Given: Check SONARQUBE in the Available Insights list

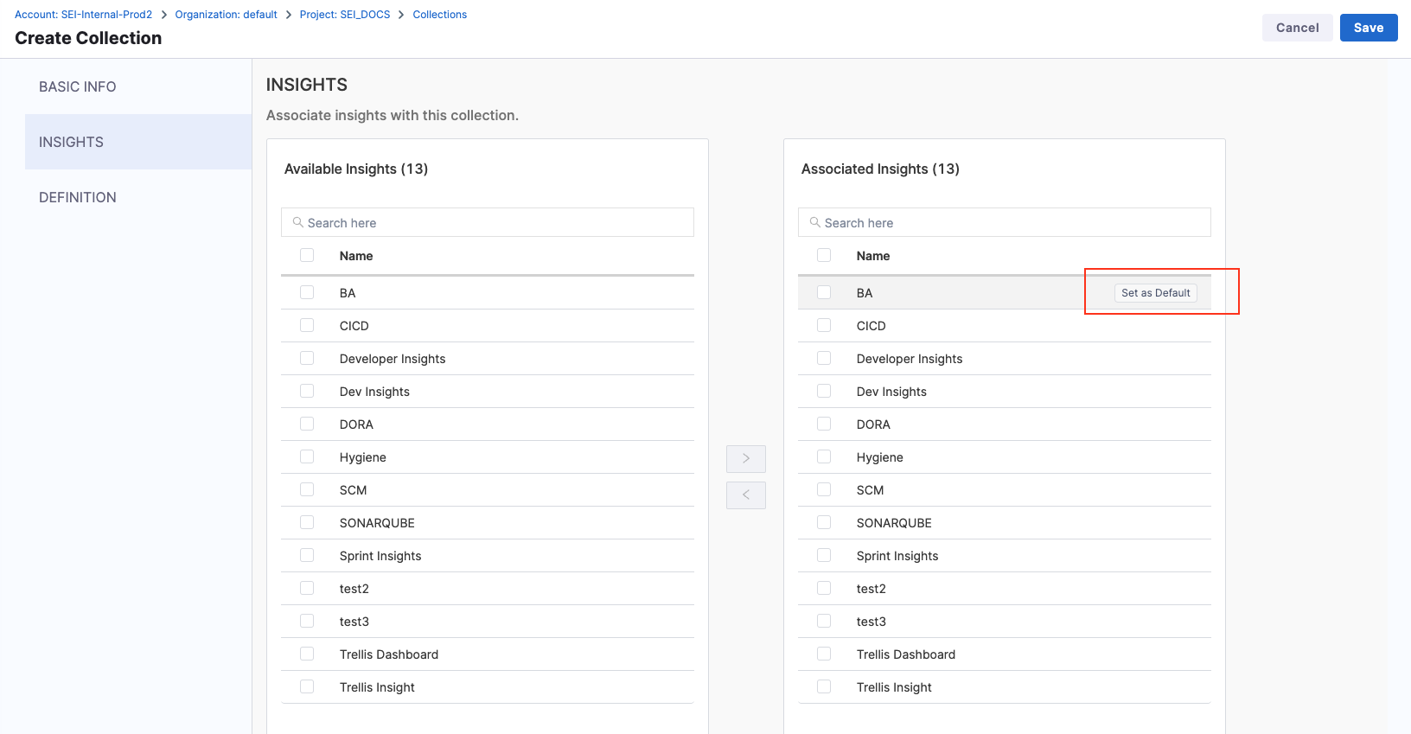Looking at the screenshot, I should coord(307,522).
